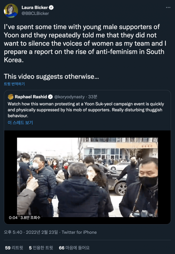View the 59 리트윗 list
The height and width of the screenshot is (254, 175).
tap(14, 248)
